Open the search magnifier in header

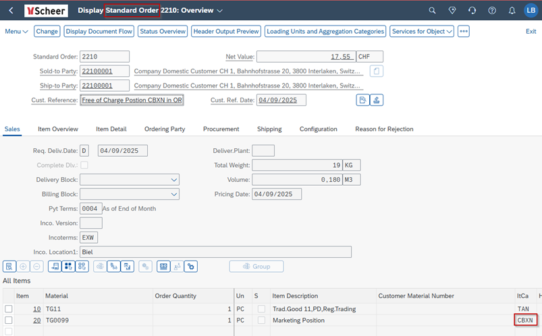pyautogui.click(x=432, y=10)
